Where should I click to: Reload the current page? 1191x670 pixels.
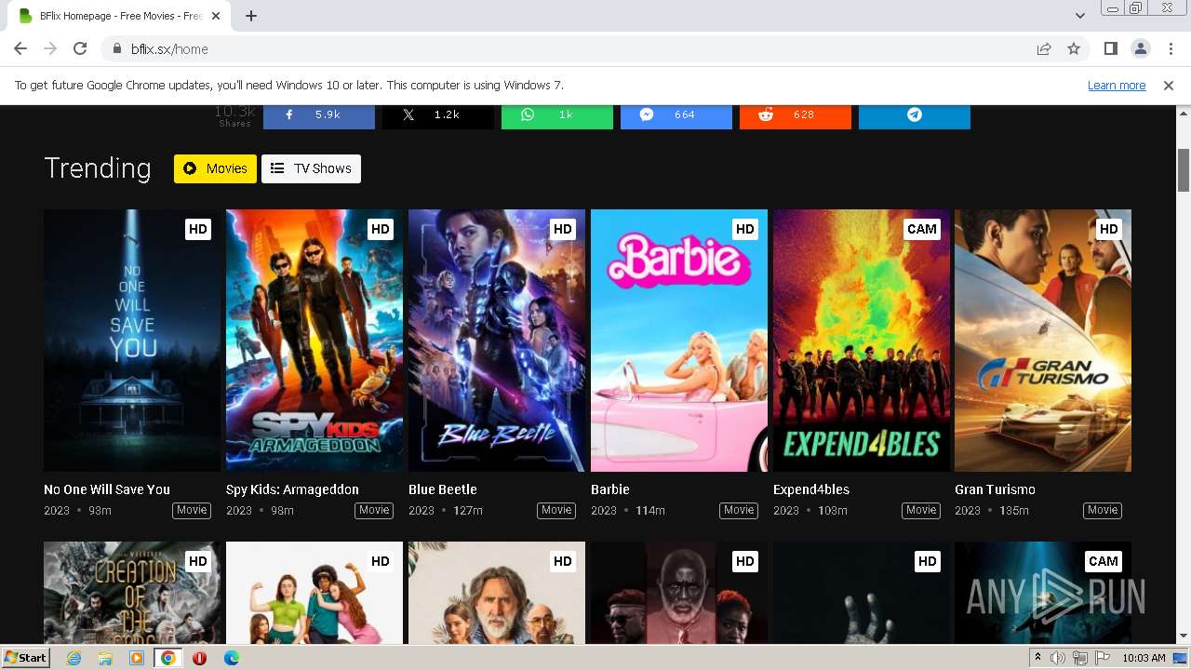coord(80,48)
